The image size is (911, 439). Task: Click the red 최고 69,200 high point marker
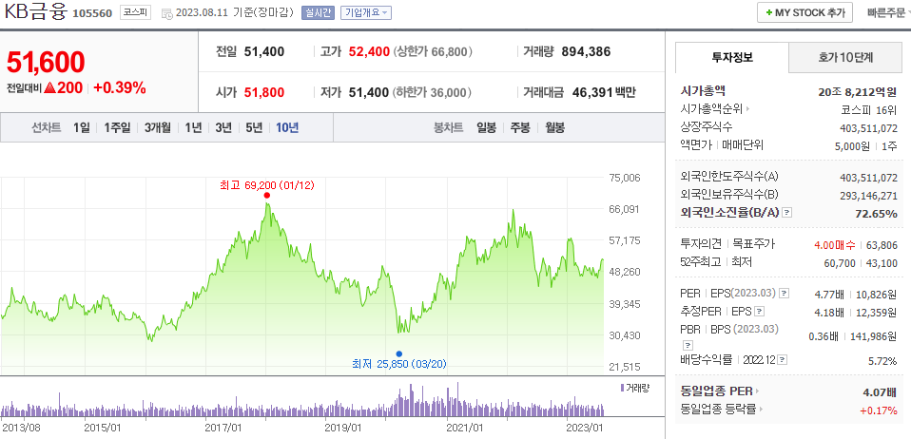point(266,195)
